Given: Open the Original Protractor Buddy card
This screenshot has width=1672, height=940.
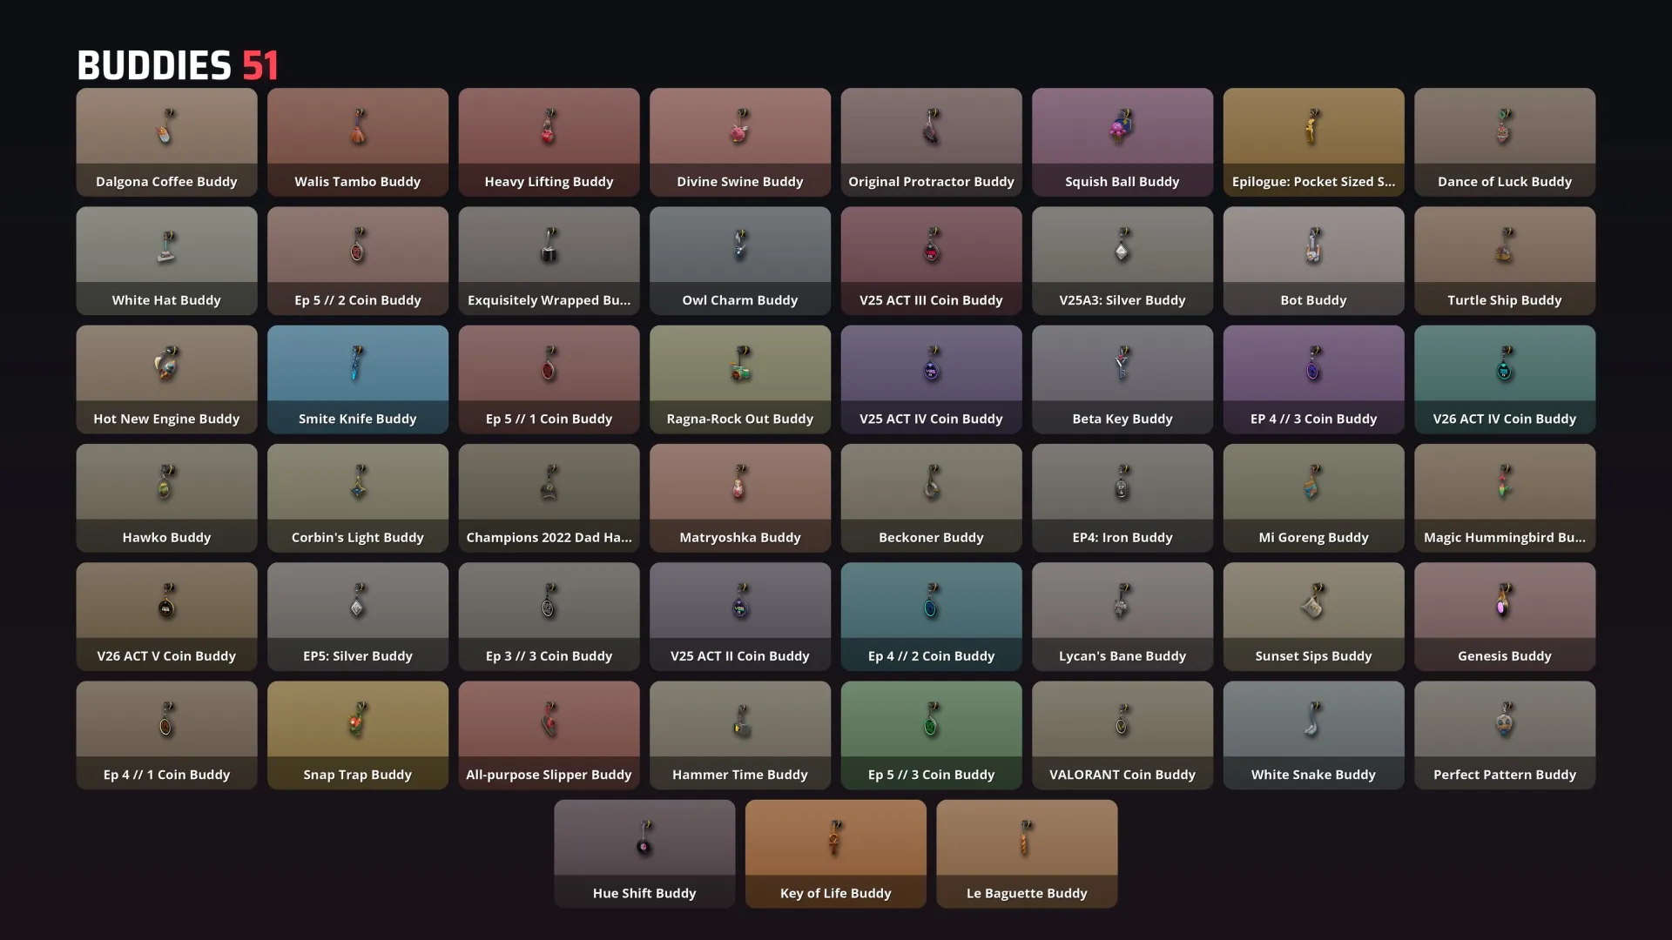Looking at the screenshot, I should pos(931,142).
